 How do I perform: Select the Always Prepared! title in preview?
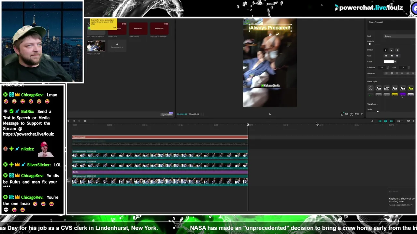pos(270,28)
